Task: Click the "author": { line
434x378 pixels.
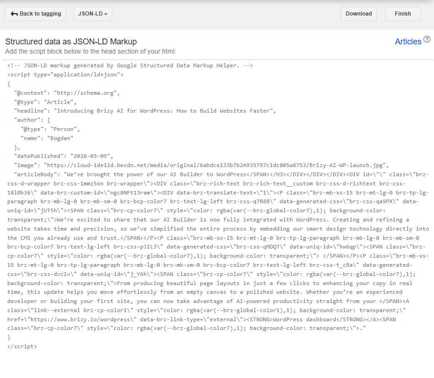Action: point(32,120)
